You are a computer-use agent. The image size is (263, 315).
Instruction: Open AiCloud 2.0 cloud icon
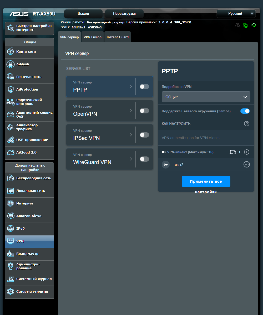[x=11, y=153]
